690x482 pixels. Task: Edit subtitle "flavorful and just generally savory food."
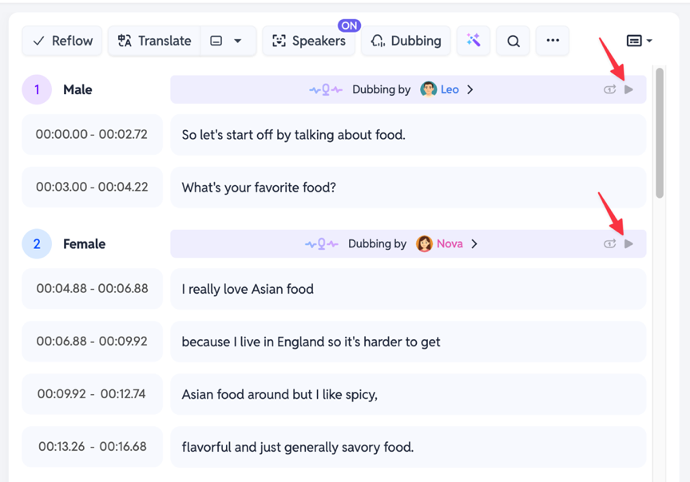(x=408, y=447)
